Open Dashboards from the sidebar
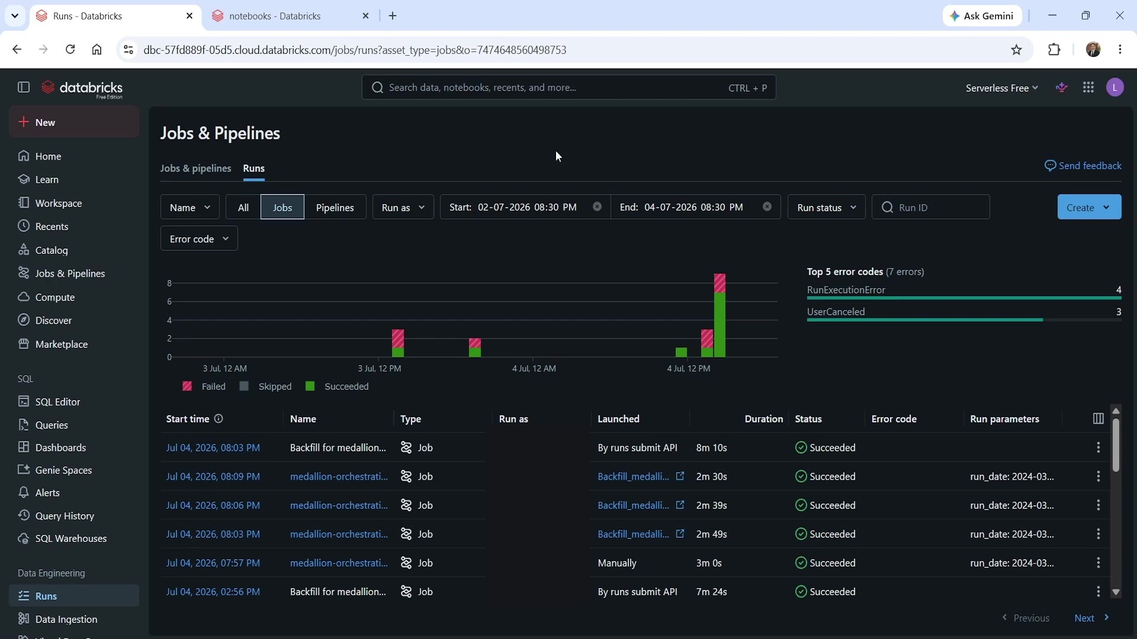Viewport: 1137px width, 639px height. pos(74,448)
